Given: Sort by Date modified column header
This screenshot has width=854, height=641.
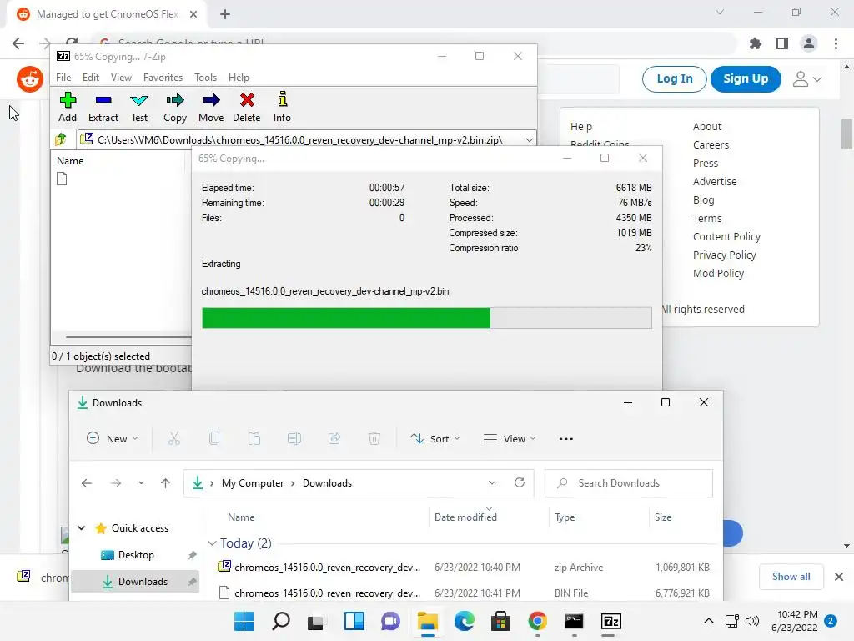Looking at the screenshot, I should [465, 517].
